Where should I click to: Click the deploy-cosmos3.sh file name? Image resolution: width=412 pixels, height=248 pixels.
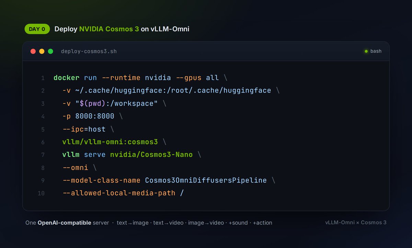89,51
